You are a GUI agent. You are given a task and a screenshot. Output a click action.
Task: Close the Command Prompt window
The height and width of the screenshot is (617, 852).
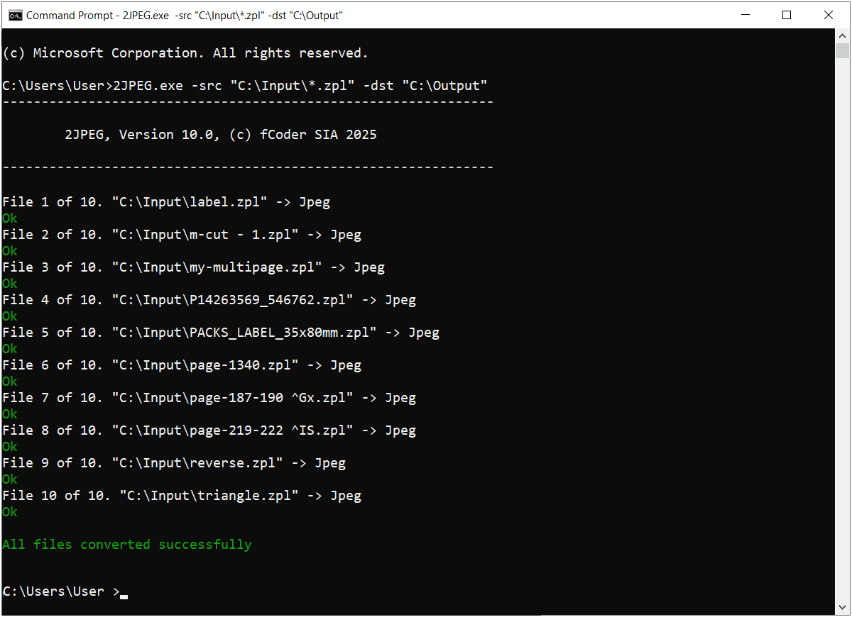click(828, 15)
